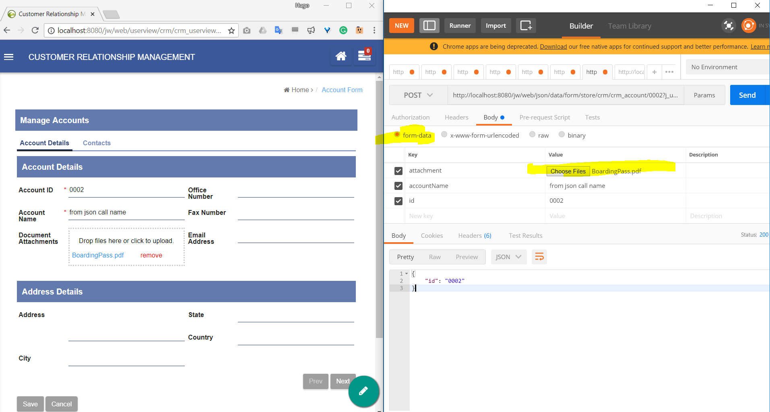Collapse the JSON object at line 1
The image size is (770, 412).
coord(407,274)
